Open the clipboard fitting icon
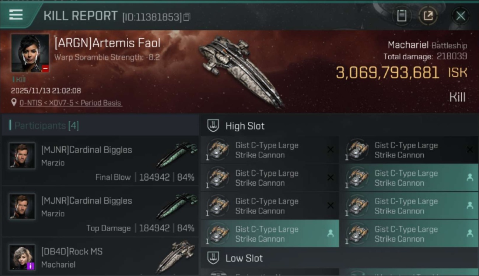The width and height of the screenshot is (479, 276). pos(402,16)
